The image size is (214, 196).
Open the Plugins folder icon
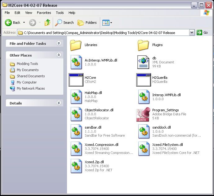143,45
